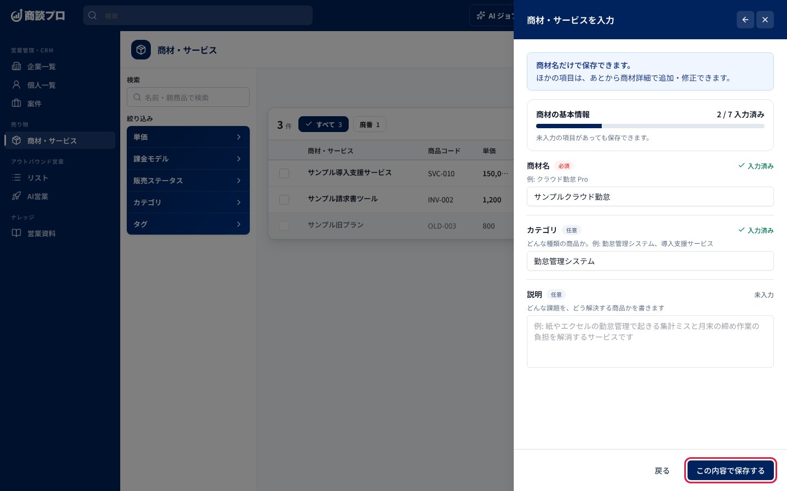Click the この内容で保存する button
This screenshot has width=787, height=491.
(x=731, y=470)
